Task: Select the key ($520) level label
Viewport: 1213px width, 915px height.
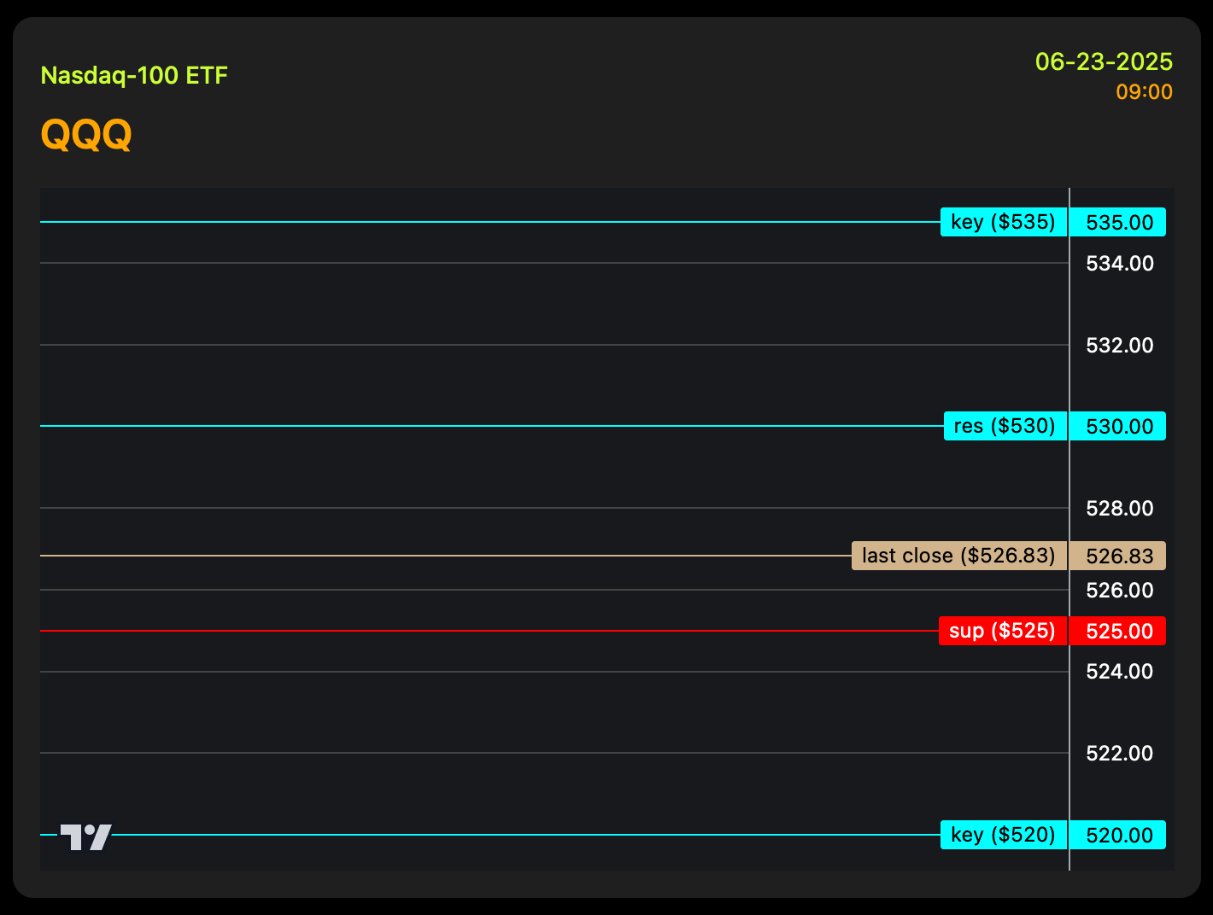Action: (x=1004, y=835)
